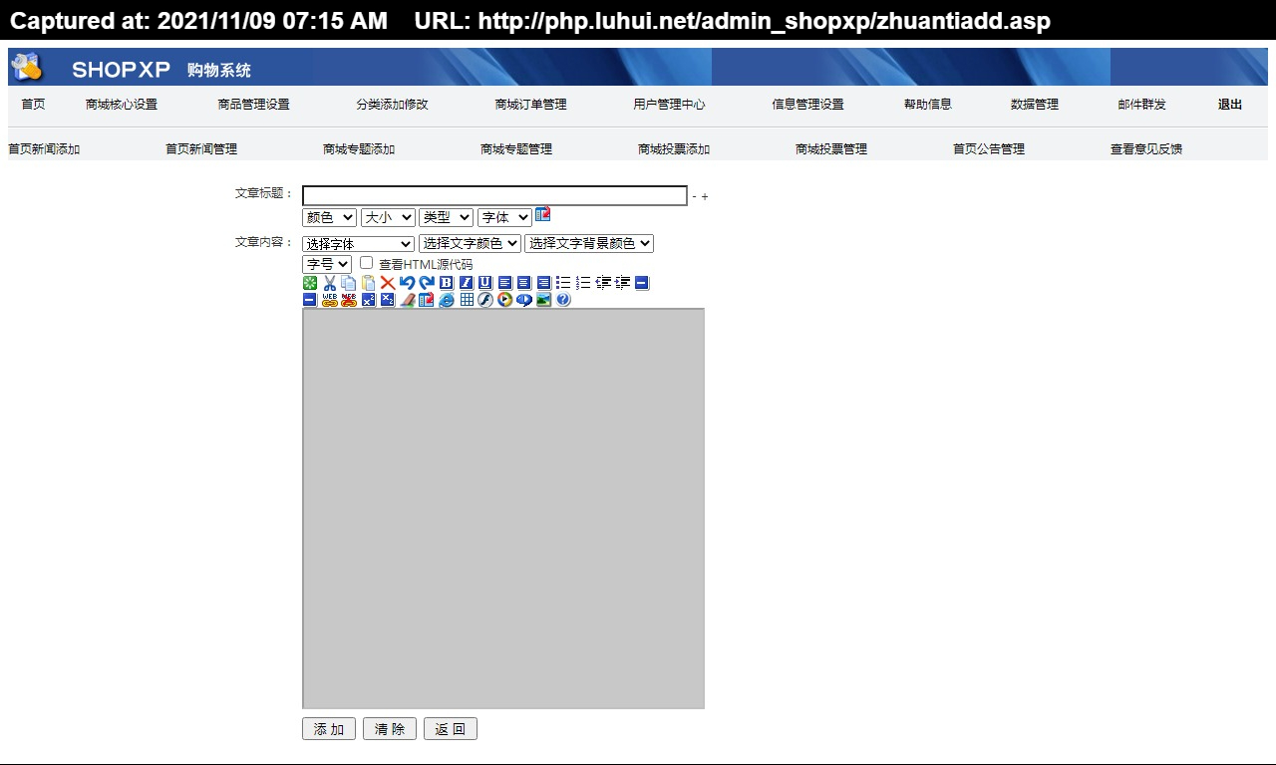The image size is (1276, 765).
Task: Open 信息管理设置 menu
Action: coord(808,105)
